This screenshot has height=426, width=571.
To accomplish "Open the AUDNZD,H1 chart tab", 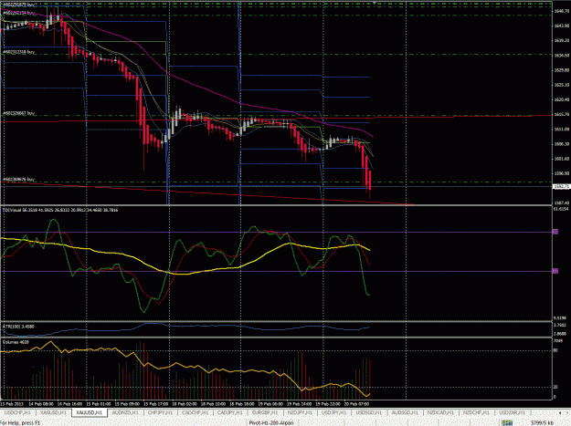I will point(125,412).
